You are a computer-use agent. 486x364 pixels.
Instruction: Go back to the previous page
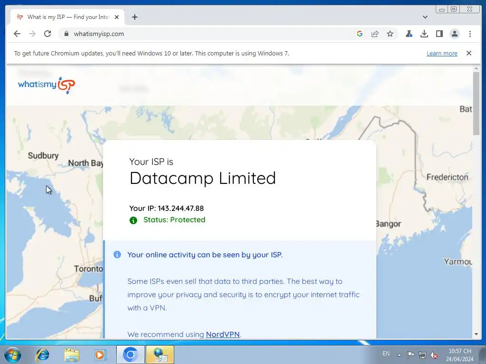point(17,34)
